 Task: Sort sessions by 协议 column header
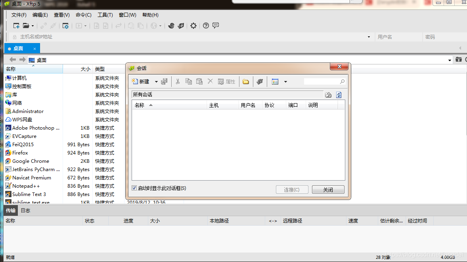pos(274,105)
